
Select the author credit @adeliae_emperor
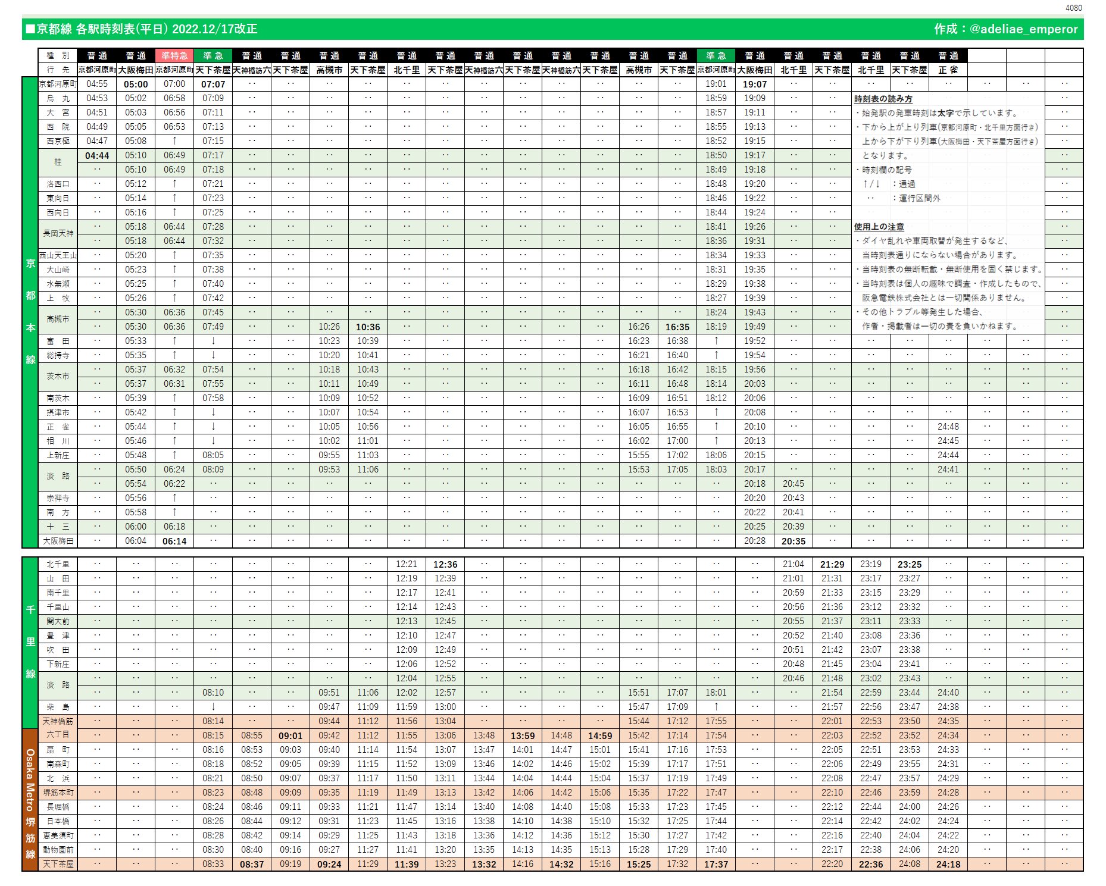1023,29
